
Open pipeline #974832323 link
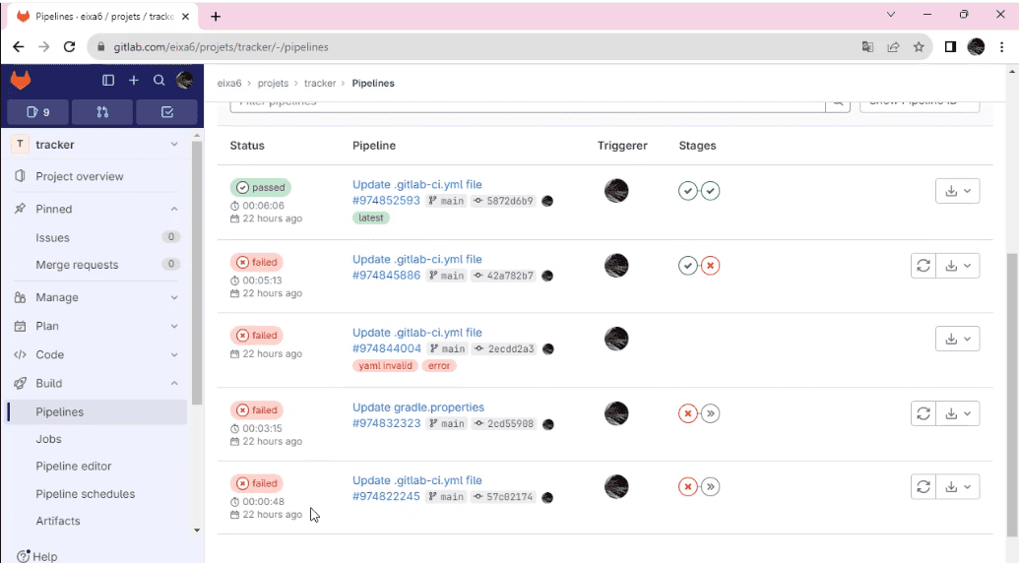point(386,423)
